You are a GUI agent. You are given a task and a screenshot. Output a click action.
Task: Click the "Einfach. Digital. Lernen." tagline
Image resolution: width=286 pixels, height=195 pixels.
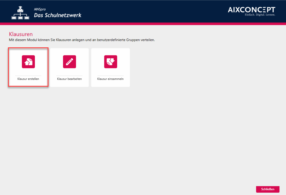click(260, 15)
